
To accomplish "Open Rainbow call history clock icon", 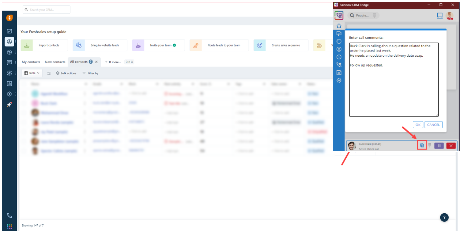I will click(x=339, y=57).
